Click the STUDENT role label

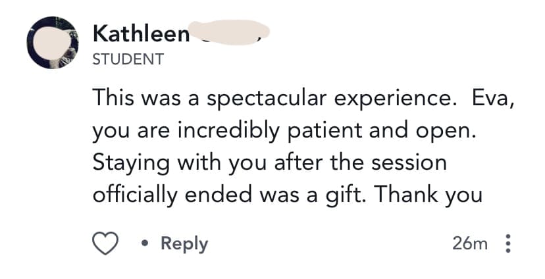[128, 59]
